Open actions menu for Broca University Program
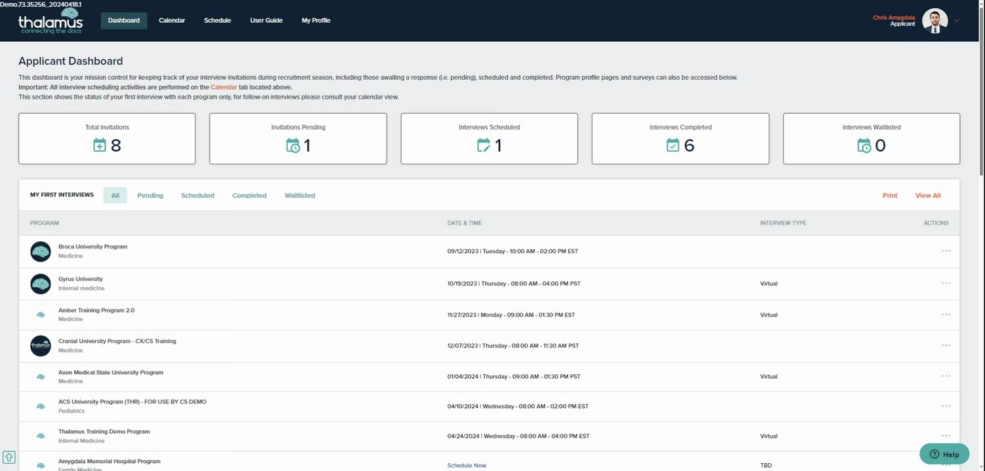Image resolution: width=985 pixels, height=471 pixels. (946, 251)
